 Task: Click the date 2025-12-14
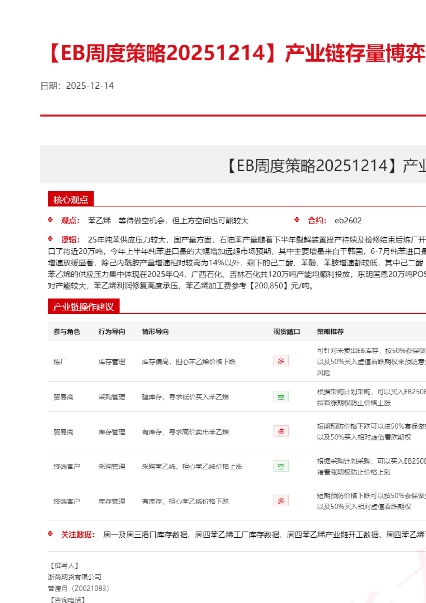pyautogui.click(x=90, y=86)
